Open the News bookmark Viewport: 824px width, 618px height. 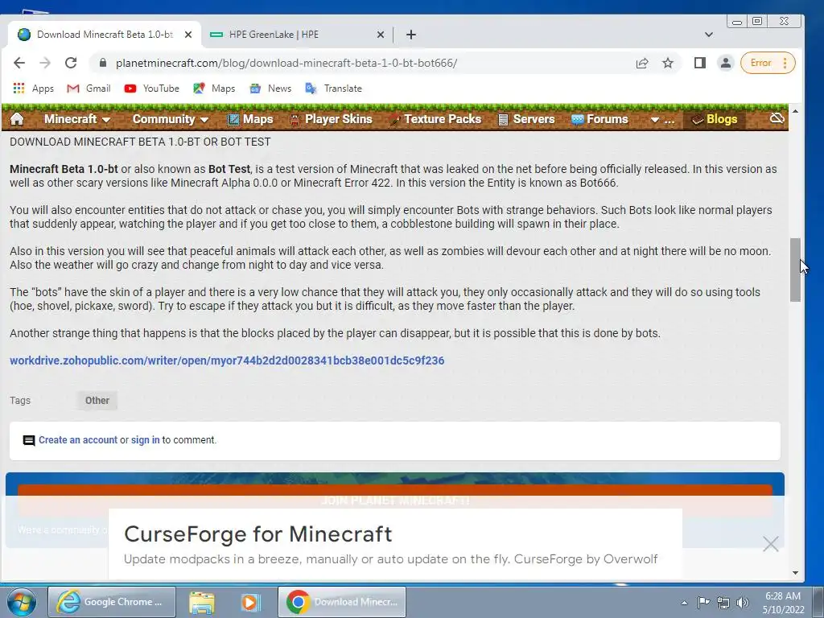[270, 89]
